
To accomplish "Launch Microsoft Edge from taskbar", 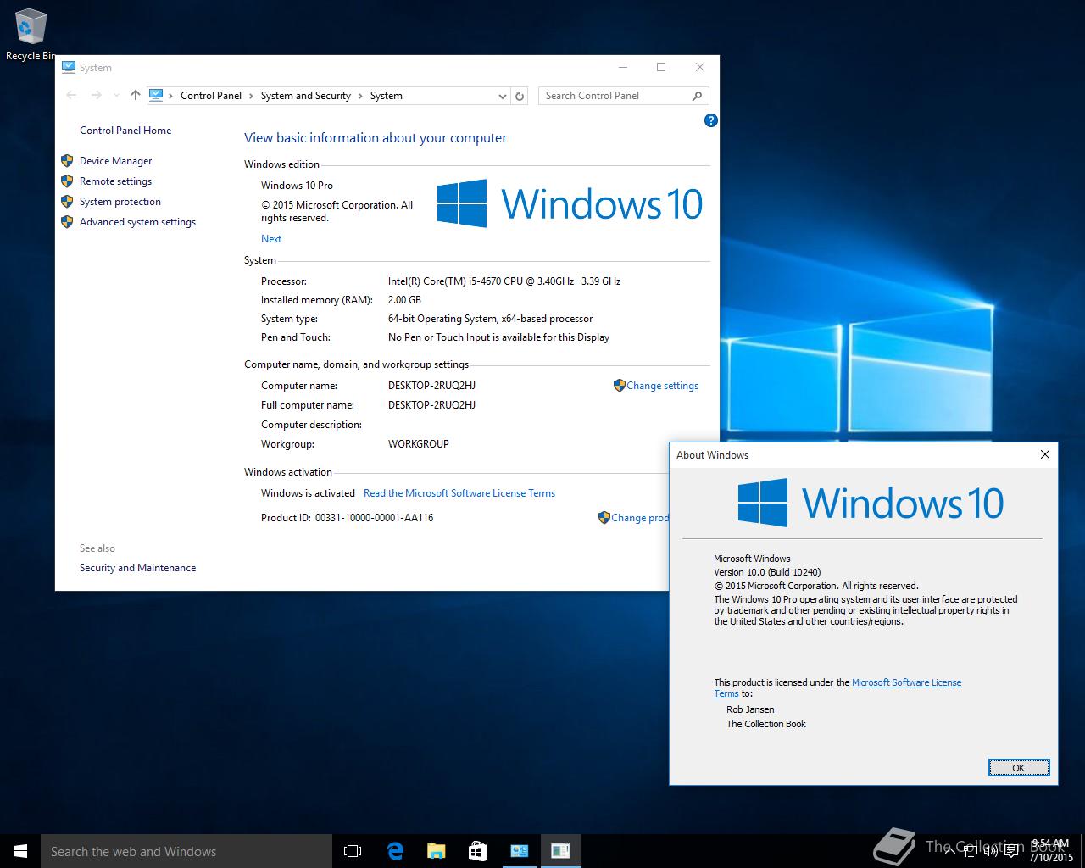I will pyautogui.click(x=395, y=851).
